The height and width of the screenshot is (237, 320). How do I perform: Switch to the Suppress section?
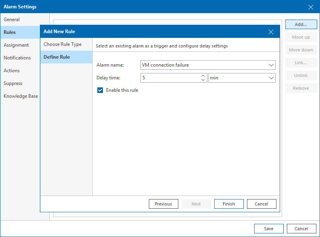point(20,83)
